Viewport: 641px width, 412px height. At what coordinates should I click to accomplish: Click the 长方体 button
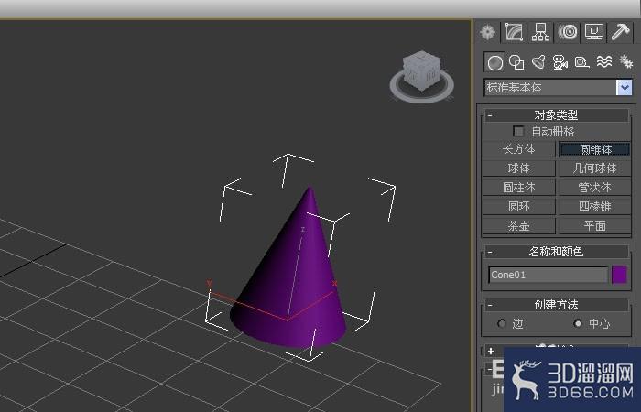point(519,149)
